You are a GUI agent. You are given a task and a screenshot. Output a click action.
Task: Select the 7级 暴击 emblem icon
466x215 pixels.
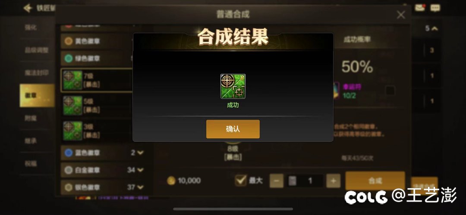pos(73,80)
